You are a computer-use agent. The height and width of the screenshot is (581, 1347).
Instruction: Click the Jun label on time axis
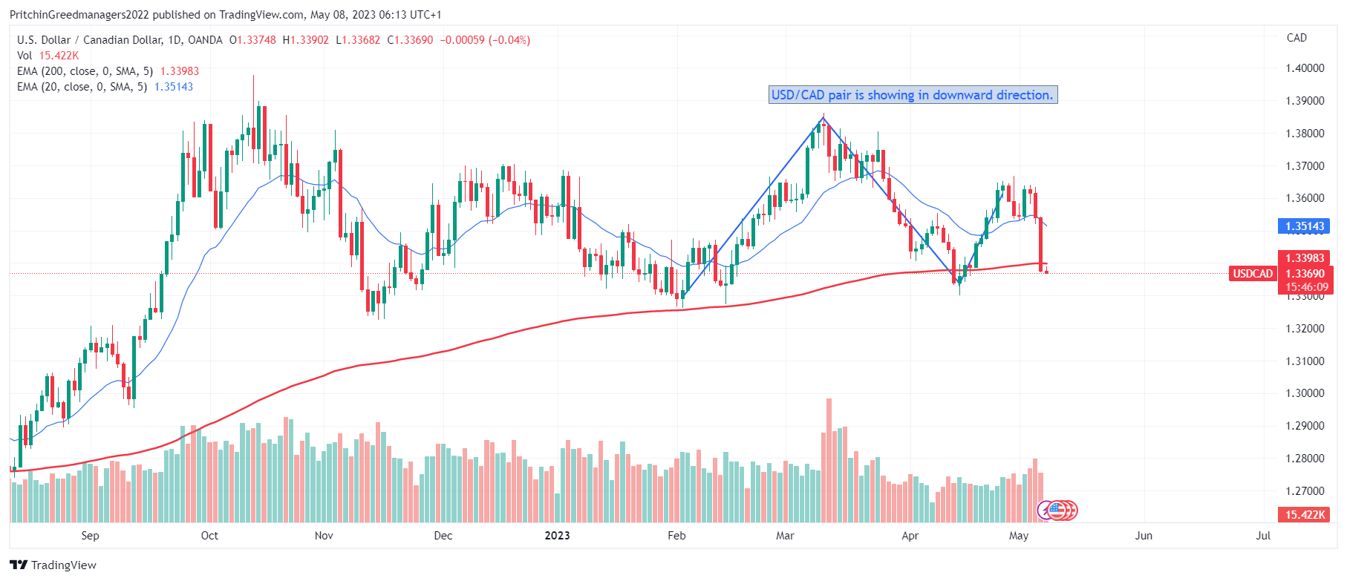click(x=1144, y=536)
